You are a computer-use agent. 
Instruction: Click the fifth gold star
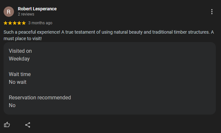[x=24, y=23]
